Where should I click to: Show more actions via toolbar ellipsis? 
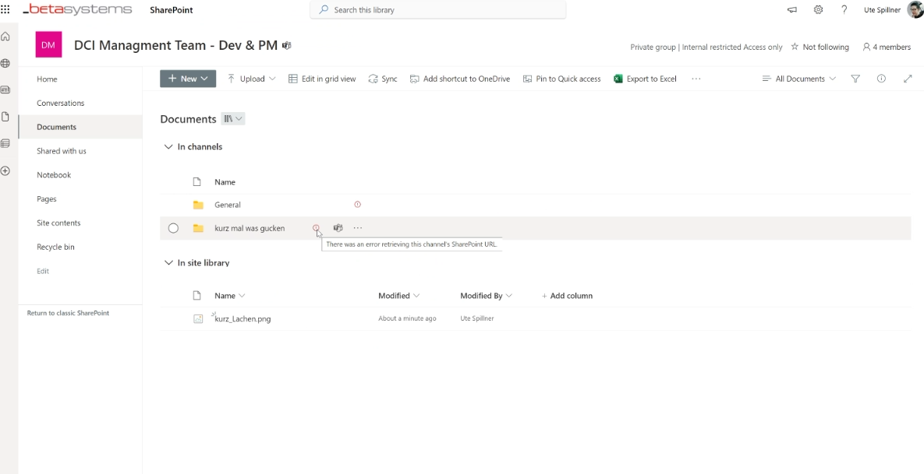pos(696,78)
